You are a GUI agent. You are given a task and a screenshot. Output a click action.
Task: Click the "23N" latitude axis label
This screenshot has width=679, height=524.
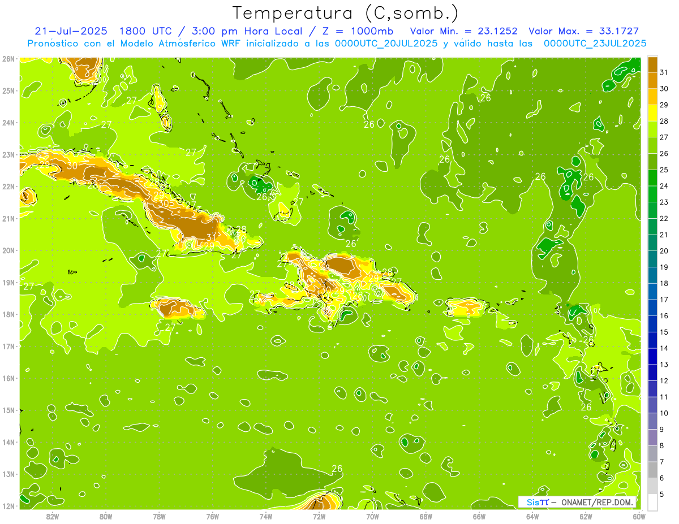tap(8, 154)
